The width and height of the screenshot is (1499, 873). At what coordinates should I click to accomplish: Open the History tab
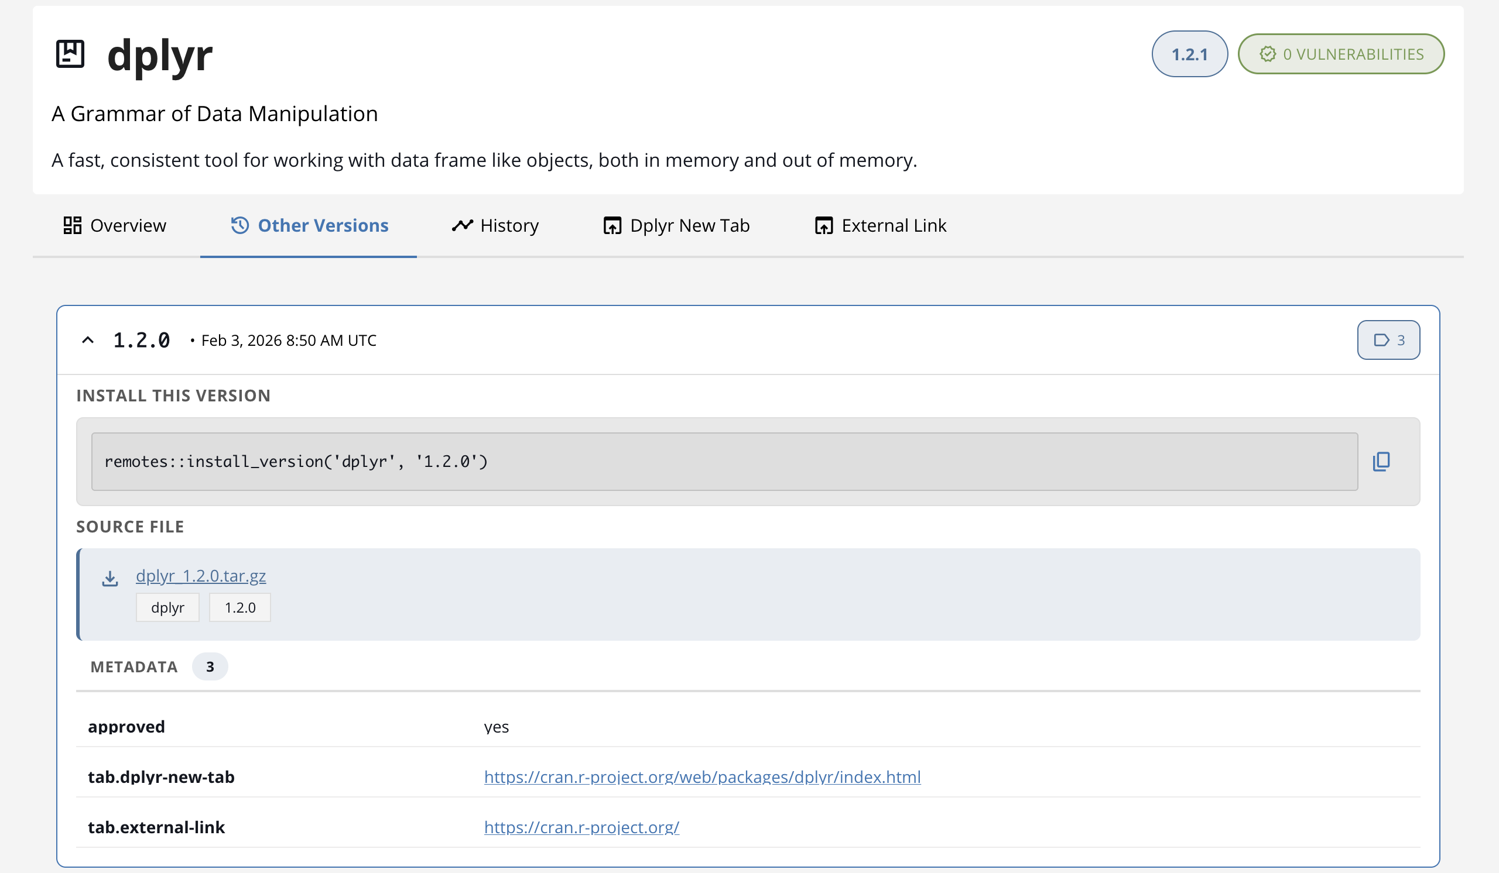point(495,226)
